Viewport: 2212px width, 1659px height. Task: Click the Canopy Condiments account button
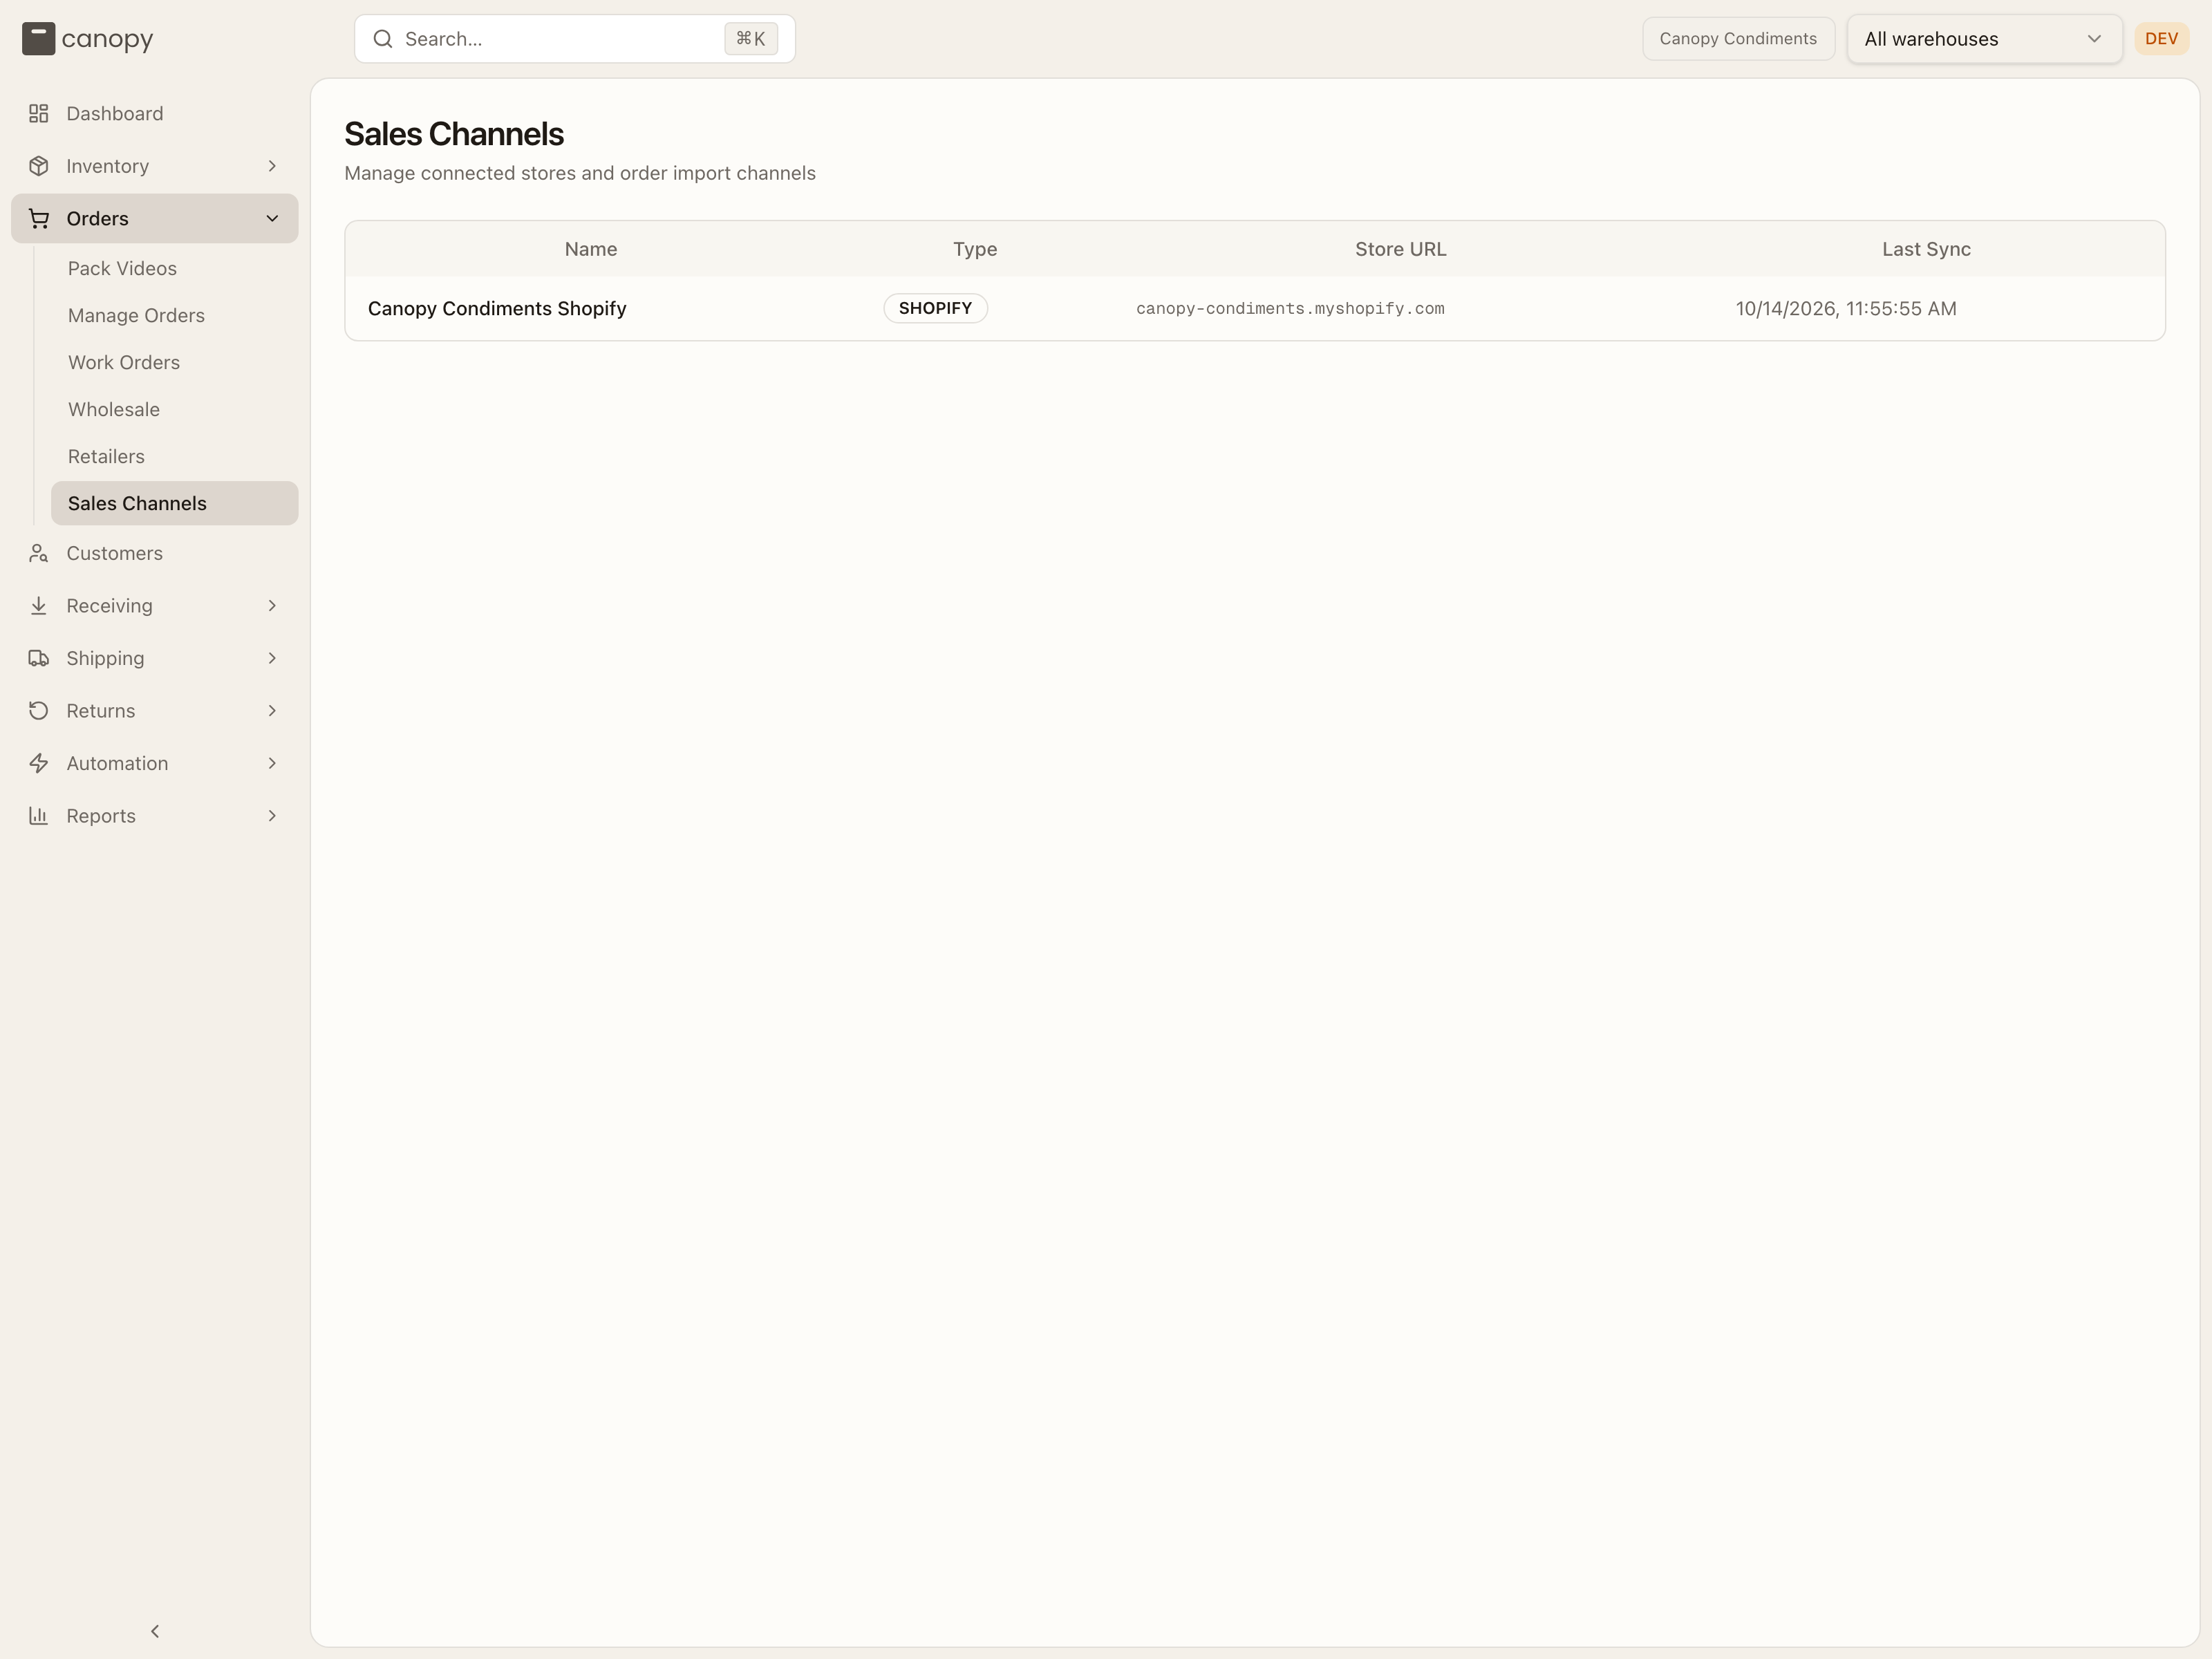[x=1738, y=39]
